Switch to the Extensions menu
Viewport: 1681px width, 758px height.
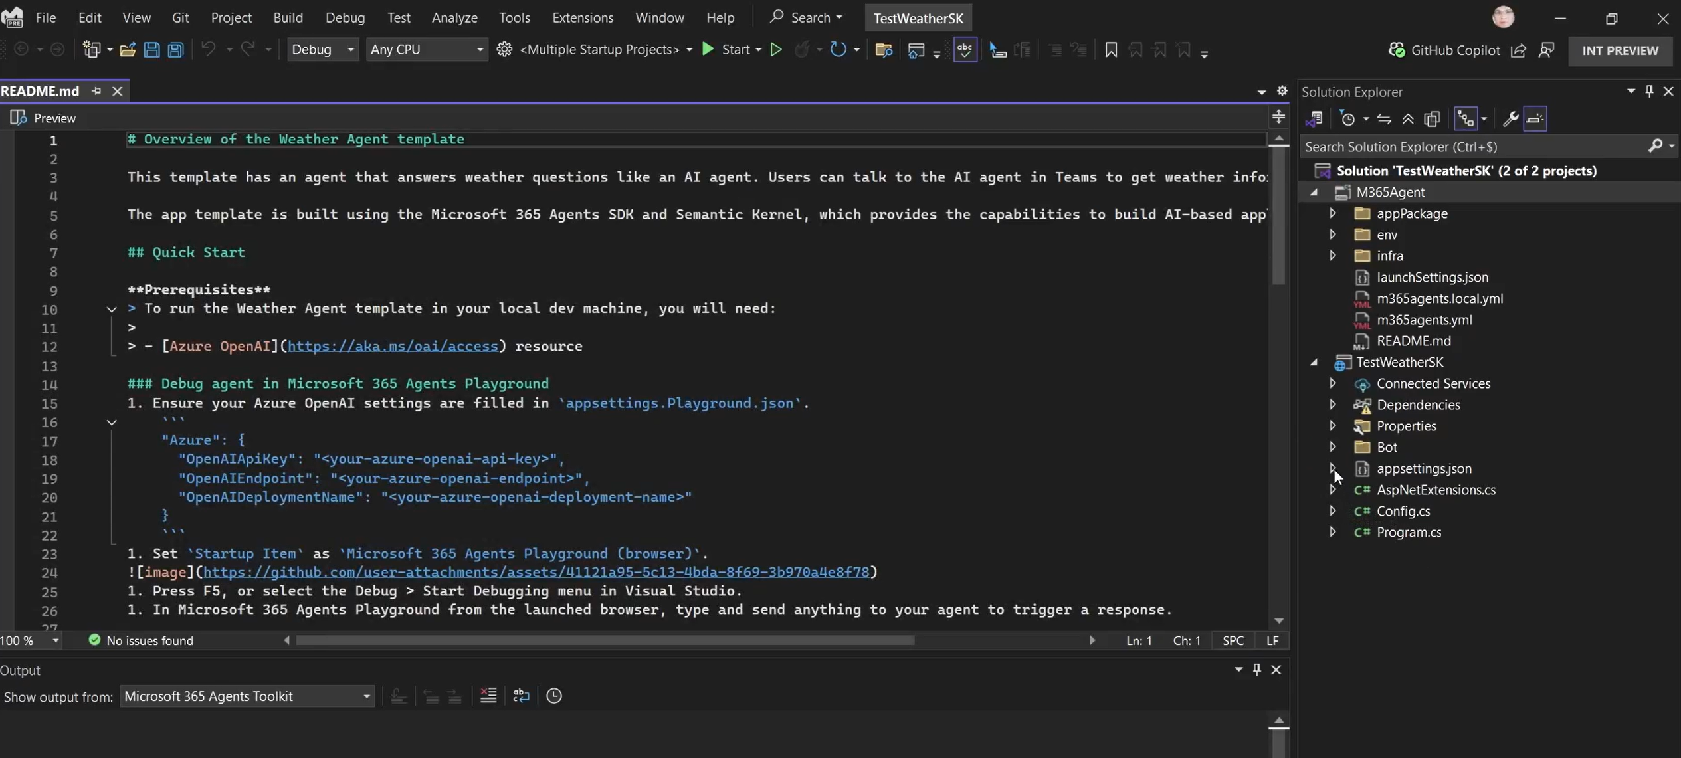(x=583, y=17)
